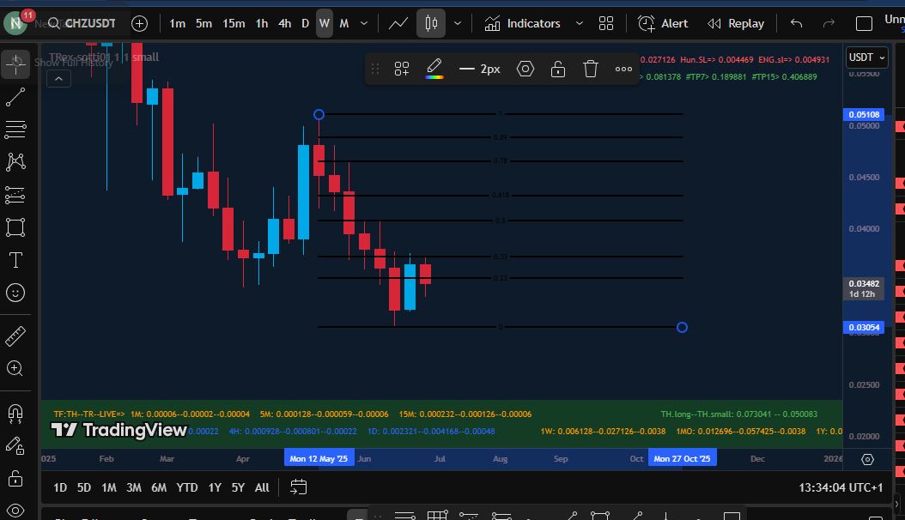905x520 pixels.
Task: Collapse the indicator legend chevron
Action: [59, 79]
